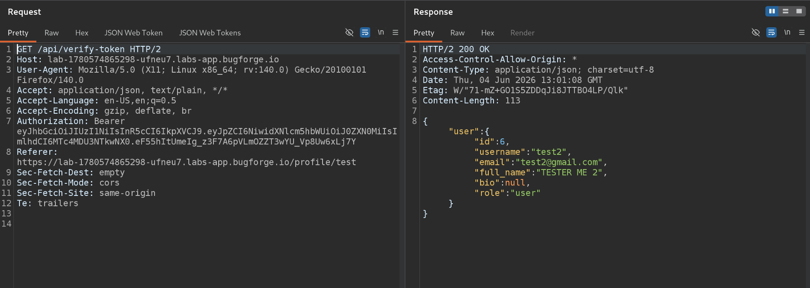Click the Firefox/140.0 wrapped User-Agent line

coord(50,80)
